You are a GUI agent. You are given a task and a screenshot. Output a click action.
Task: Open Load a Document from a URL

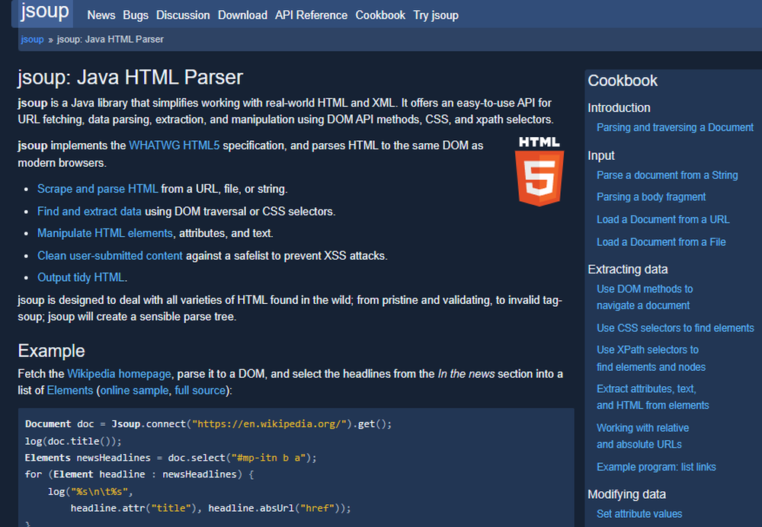click(x=663, y=219)
